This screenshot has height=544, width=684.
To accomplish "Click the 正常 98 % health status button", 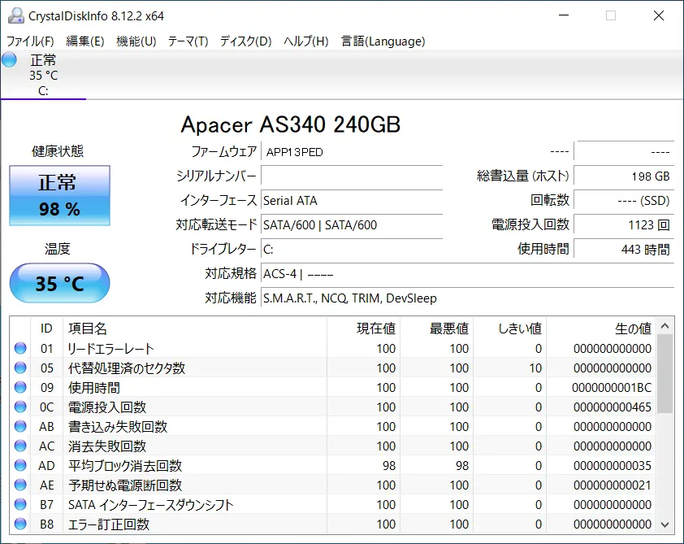I will click(x=60, y=195).
